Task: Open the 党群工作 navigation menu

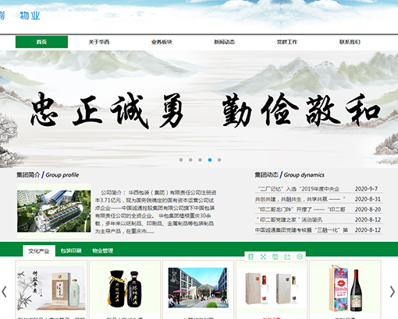Action: coord(287,42)
